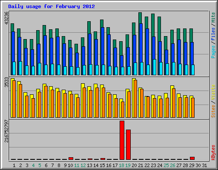Click the small red KBytes bar for day 10

71,159
